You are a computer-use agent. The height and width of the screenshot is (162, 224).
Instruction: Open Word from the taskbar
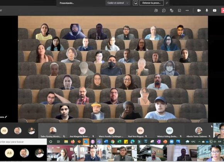point(106,142)
